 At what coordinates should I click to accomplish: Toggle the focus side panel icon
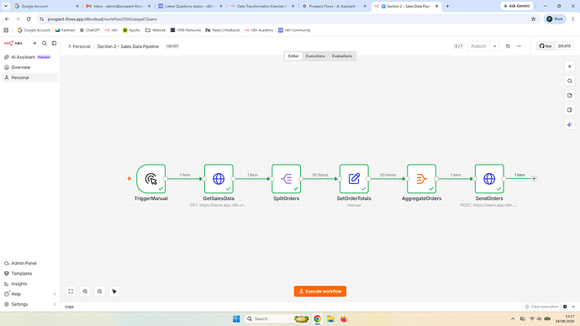point(570,110)
